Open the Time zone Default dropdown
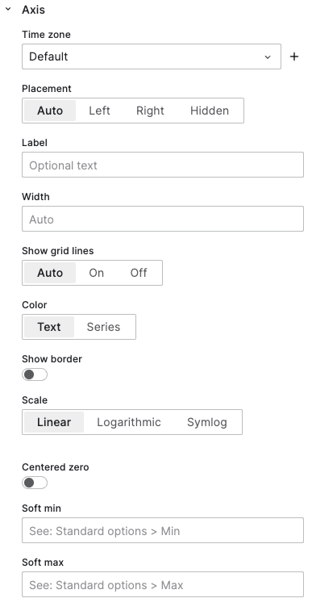The image size is (312, 615). pos(152,56)
